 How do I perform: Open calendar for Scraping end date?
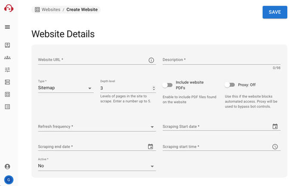click(150, 146)
